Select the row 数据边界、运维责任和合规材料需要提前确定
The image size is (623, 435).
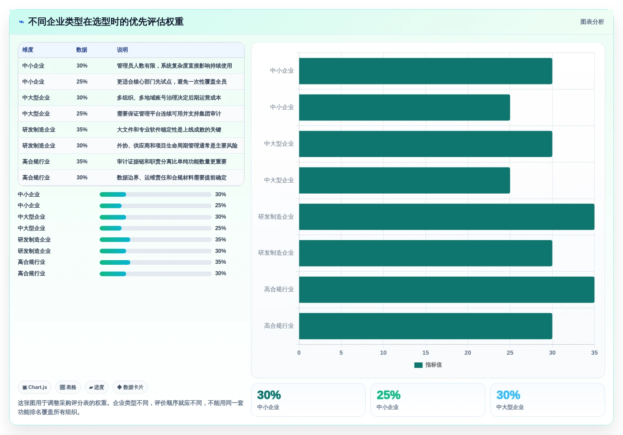coord(131,178)
